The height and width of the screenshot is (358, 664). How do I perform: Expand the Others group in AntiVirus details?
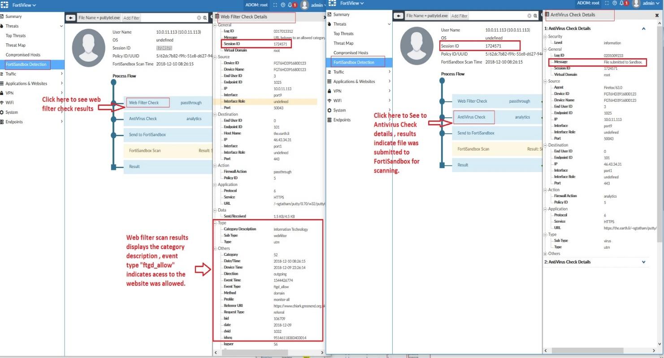click(546, 254)
